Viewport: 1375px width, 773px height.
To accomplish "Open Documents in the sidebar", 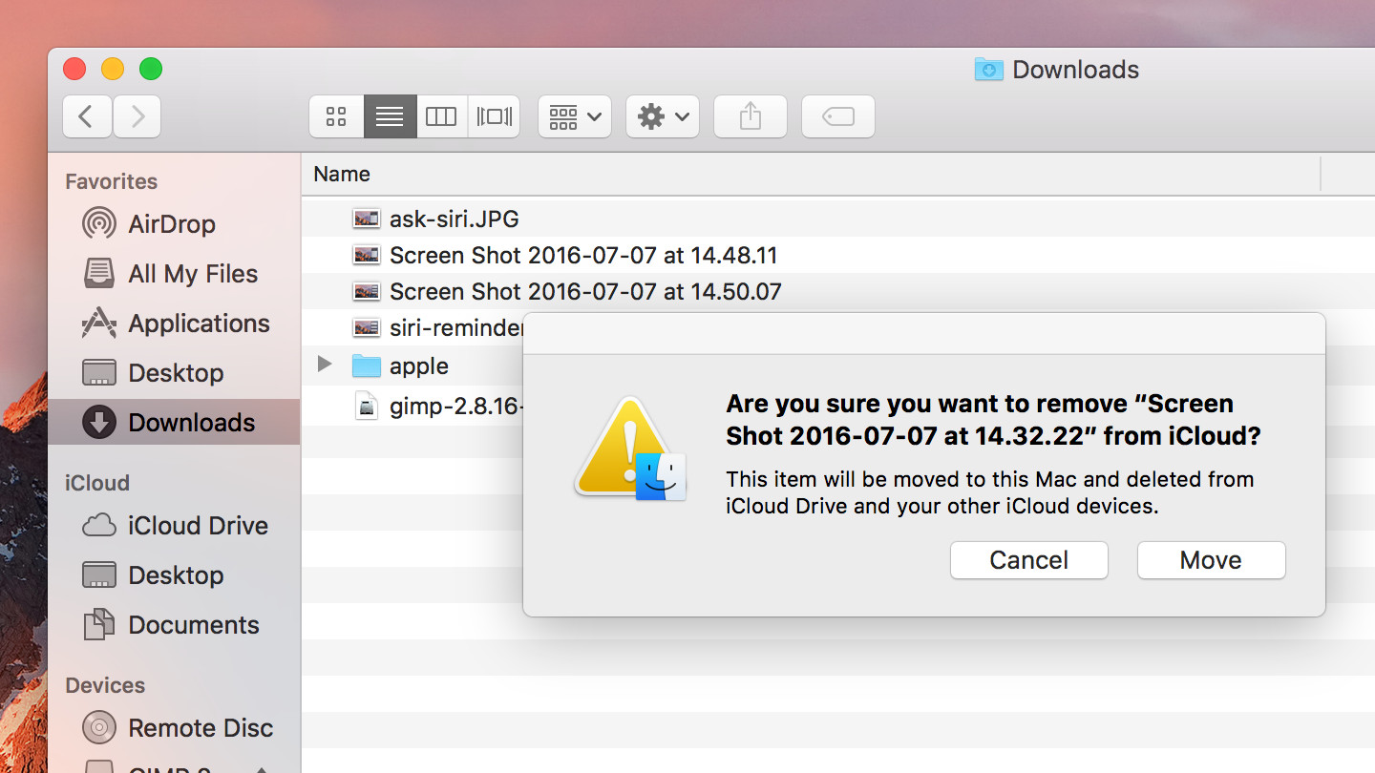I will [173, 625].
